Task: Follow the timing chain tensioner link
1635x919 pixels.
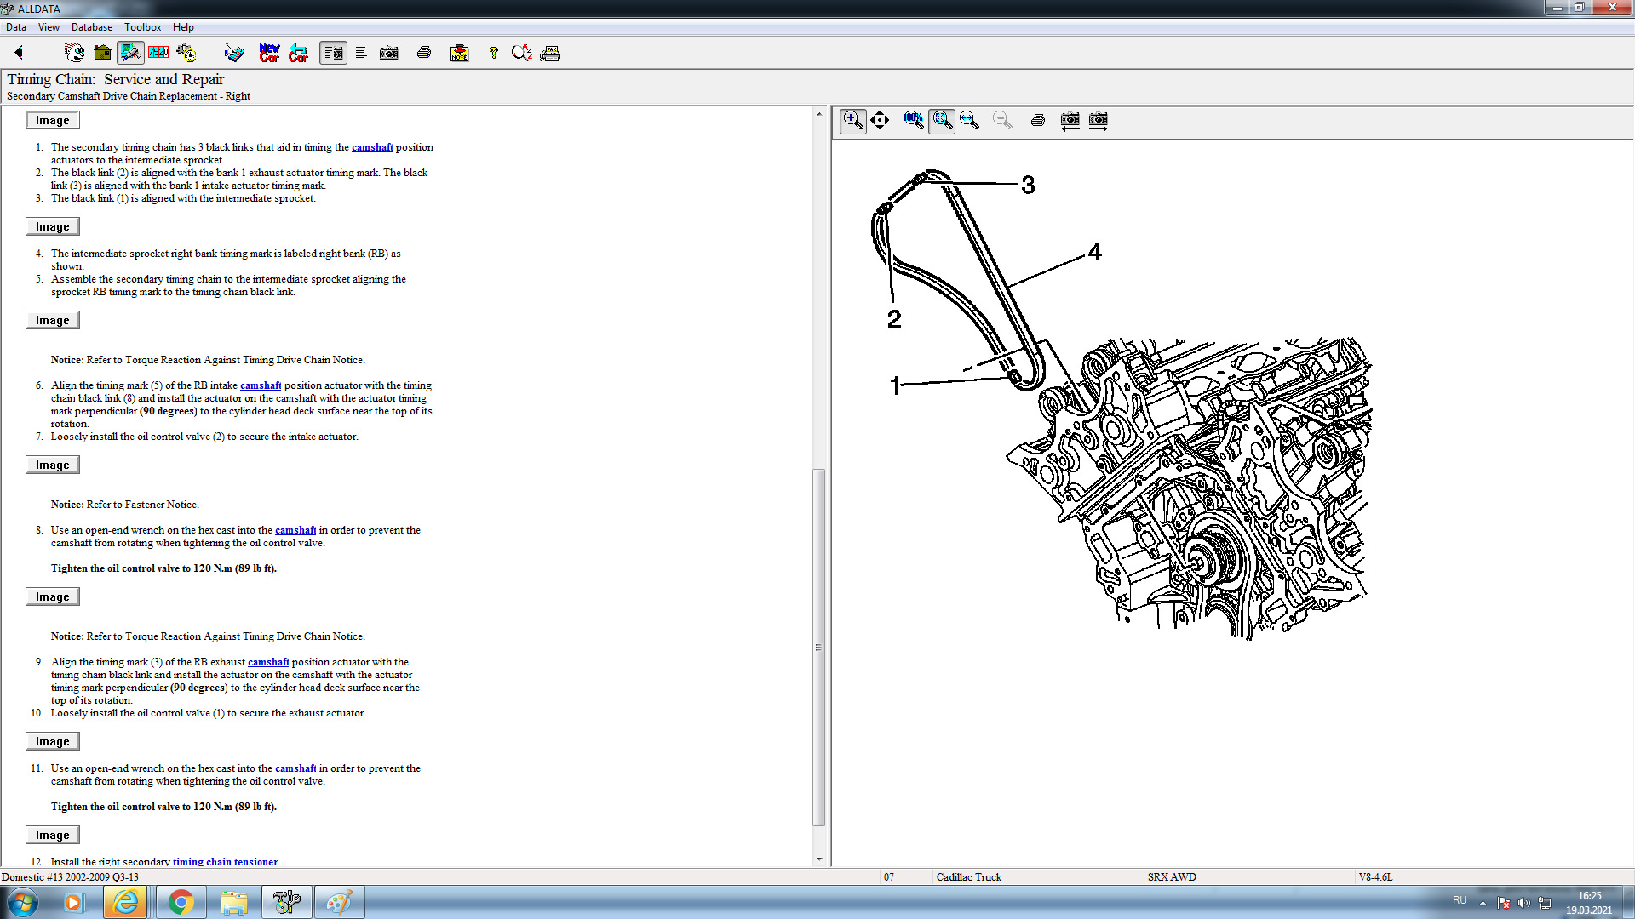Action: [225, 861]
